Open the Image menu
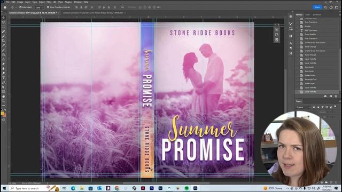The height and width of the screenshot is (192, 342). (20, 2)
